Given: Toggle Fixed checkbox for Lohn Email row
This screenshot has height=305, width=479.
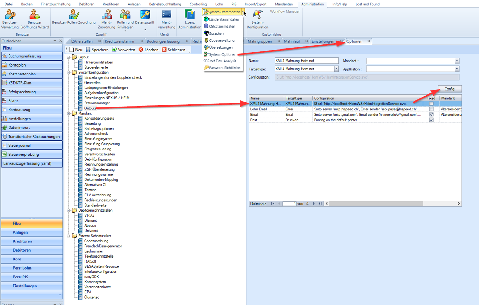Looking at the screenshot, I should coord(431,109).
